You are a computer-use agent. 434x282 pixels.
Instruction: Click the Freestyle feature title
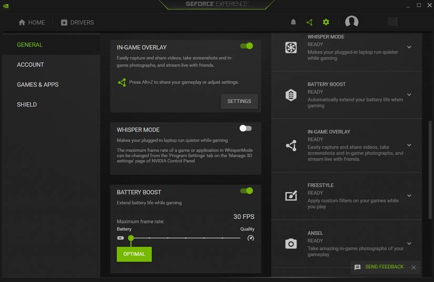tap(320, 185)
